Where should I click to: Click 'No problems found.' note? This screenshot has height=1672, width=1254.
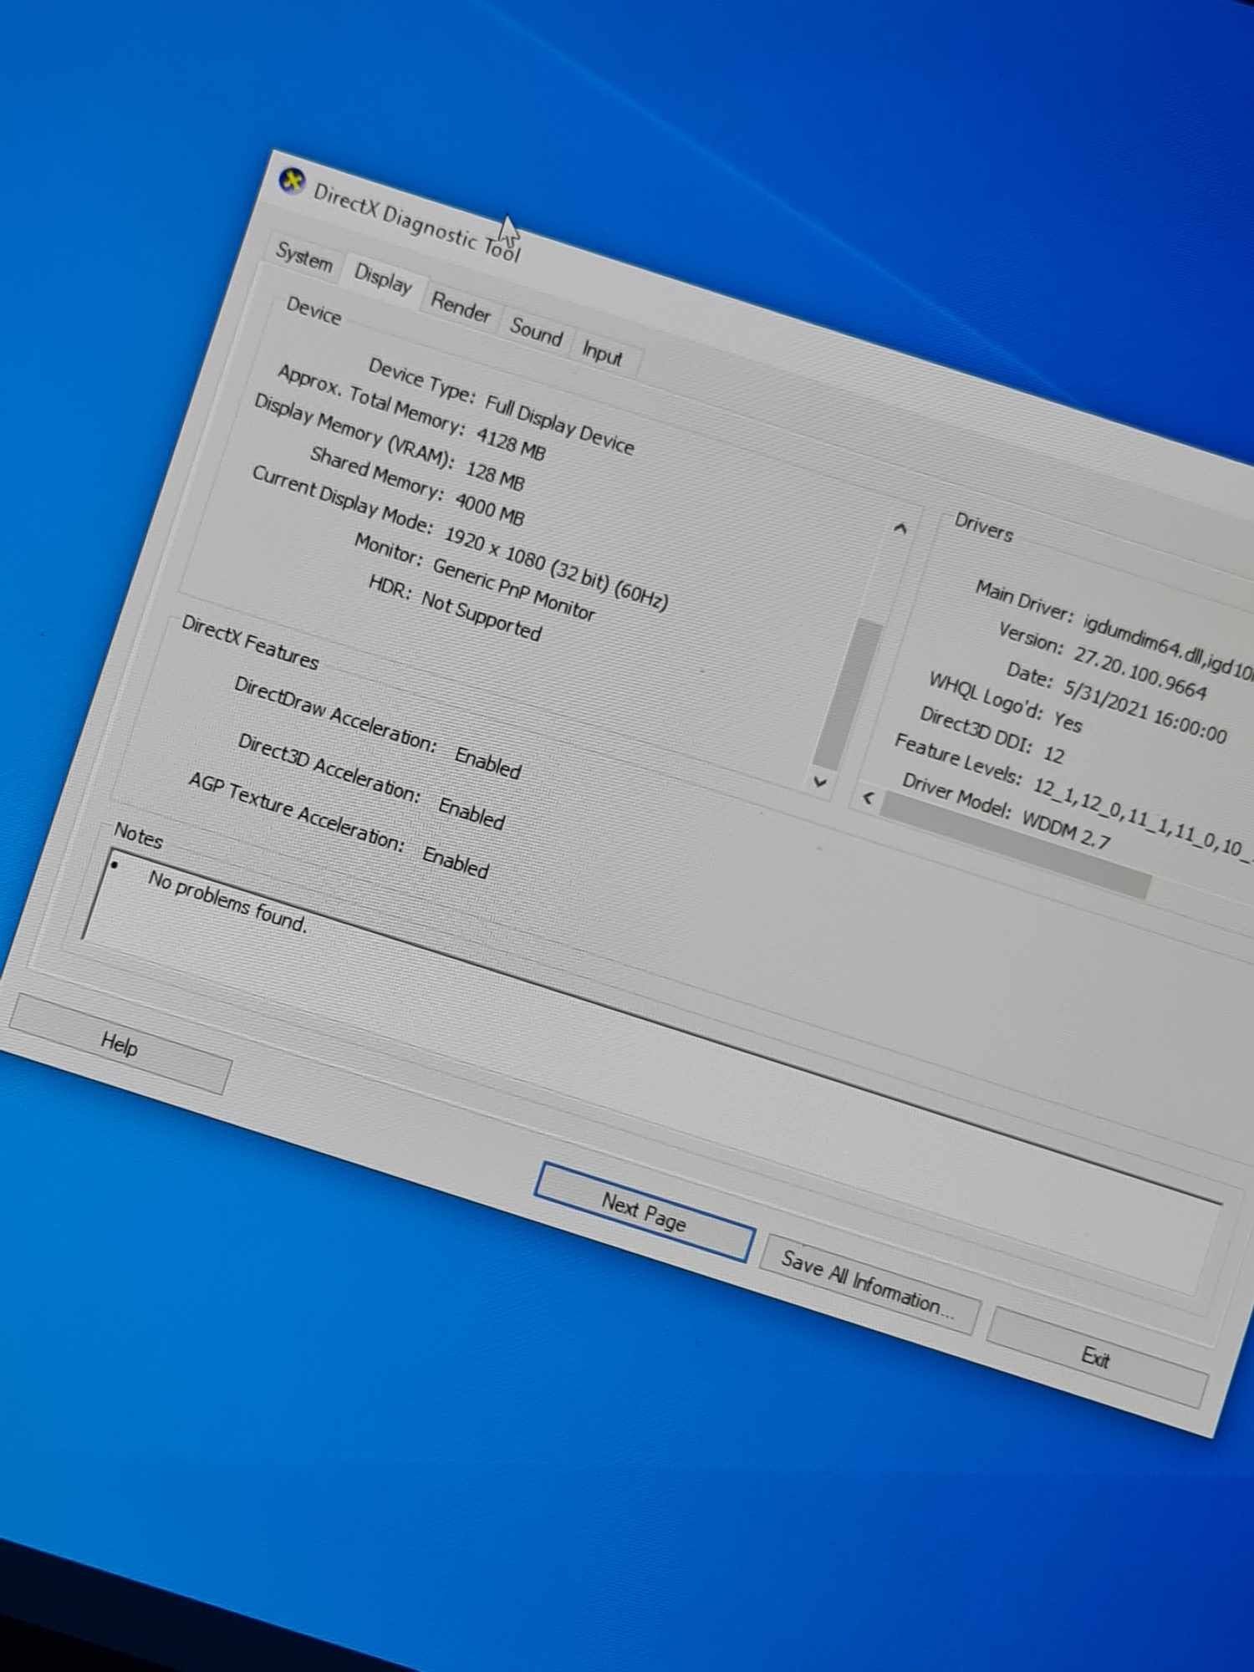pos(227,901)
